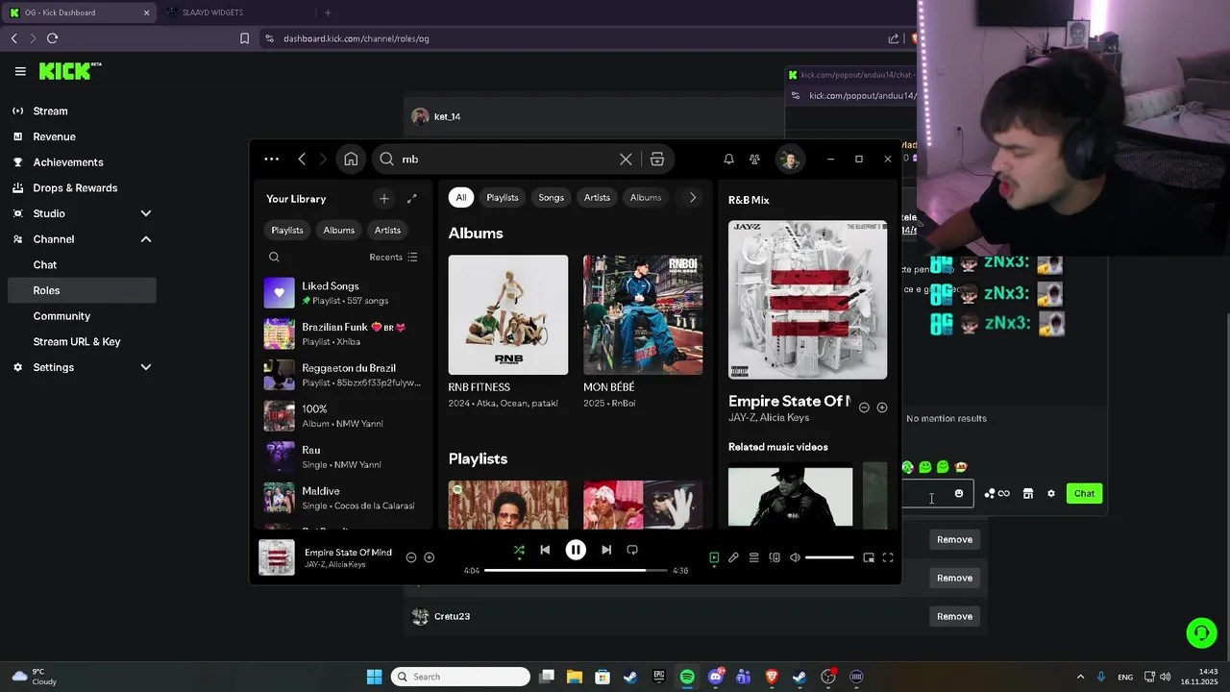
Task: Search inside Your Library
Action: click(274, 258)
